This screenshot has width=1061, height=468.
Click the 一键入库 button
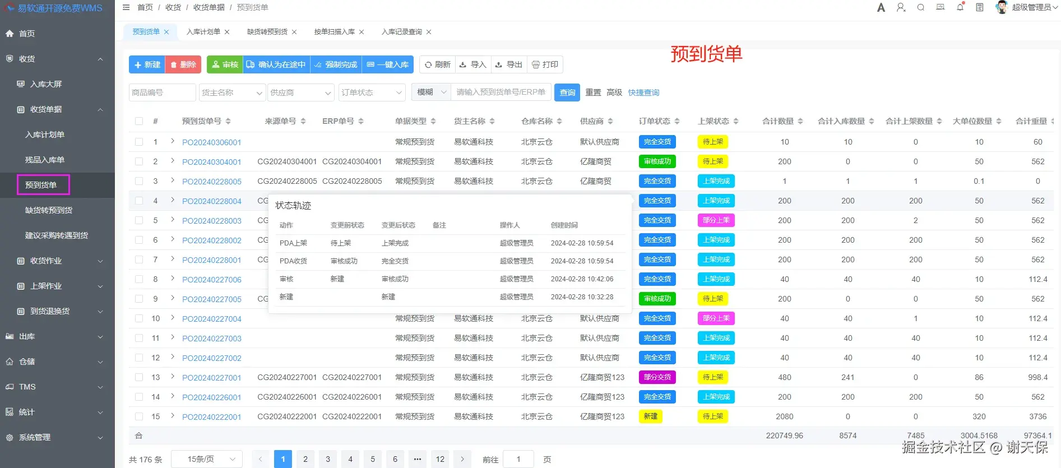pos(388,64)
